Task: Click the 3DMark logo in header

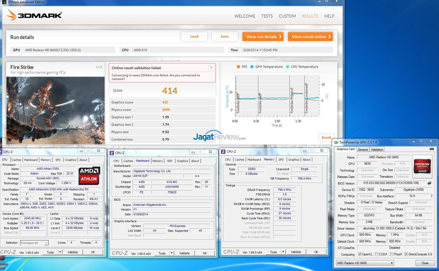Action: [34, 15]
